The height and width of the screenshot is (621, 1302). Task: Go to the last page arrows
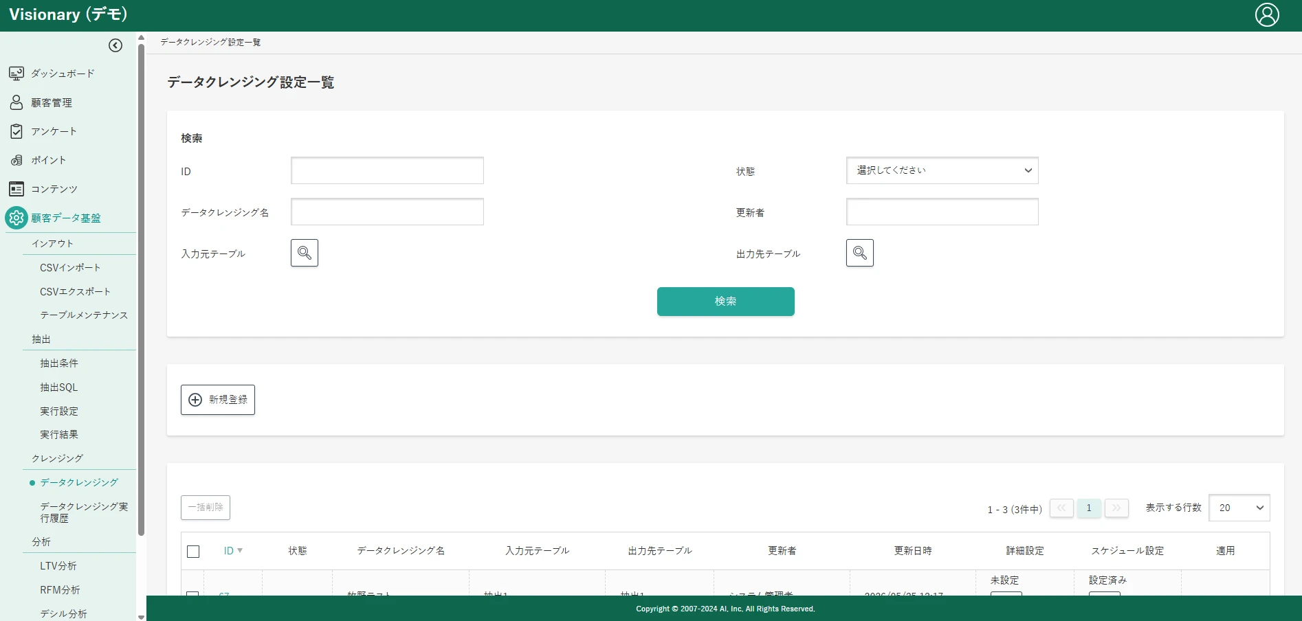(1116, 508)
